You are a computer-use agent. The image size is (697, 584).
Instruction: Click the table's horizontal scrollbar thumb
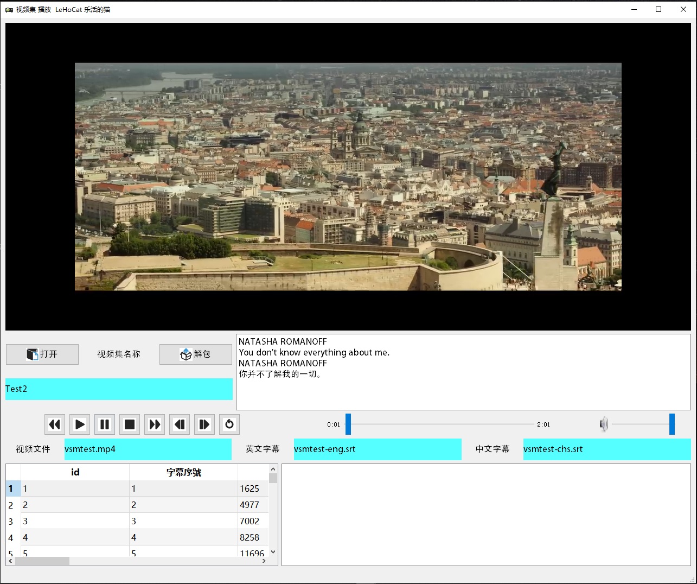(42, 561)
